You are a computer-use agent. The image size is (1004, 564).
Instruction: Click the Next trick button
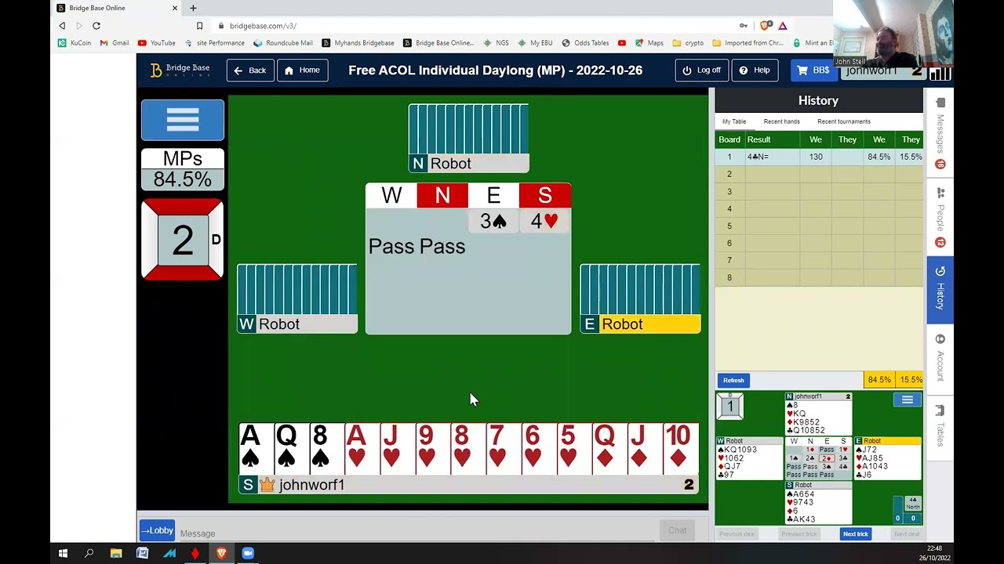[x=856, y=534]
